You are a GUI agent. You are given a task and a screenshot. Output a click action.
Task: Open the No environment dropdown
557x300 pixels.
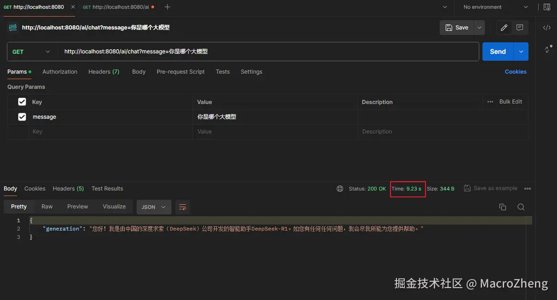coord(496,7)
